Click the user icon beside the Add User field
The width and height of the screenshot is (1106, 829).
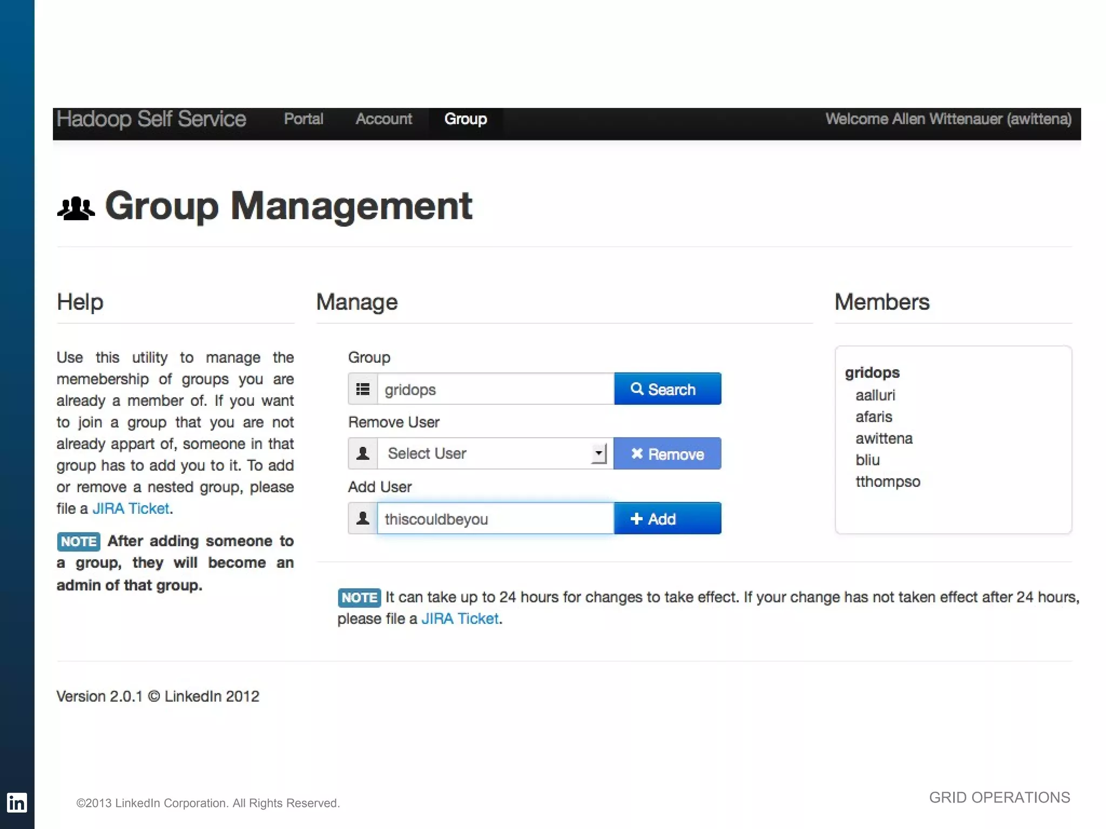coord(363,518)
